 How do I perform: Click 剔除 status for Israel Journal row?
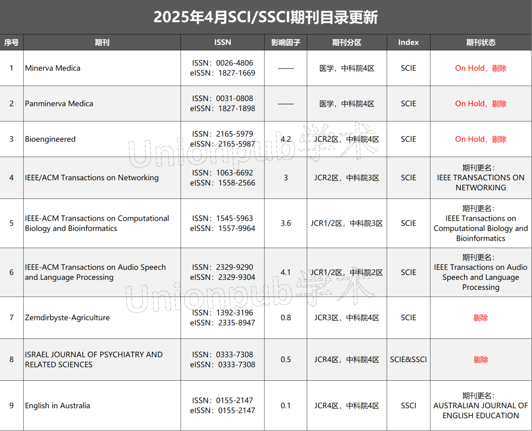[x=481, y=360]
